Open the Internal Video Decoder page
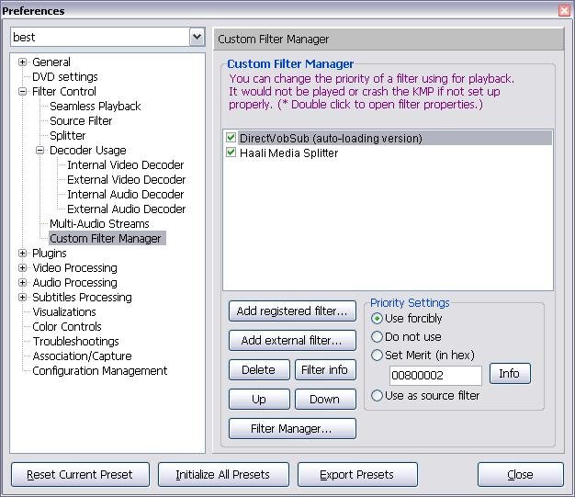The image size is (575, 497). tap(125, 165)
